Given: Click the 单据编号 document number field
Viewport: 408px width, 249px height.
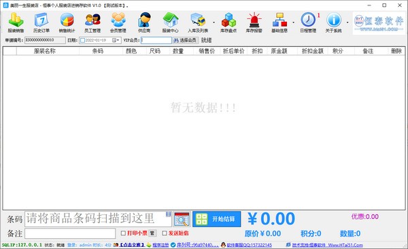Looking at the screenshot, I should coord(45,40).
